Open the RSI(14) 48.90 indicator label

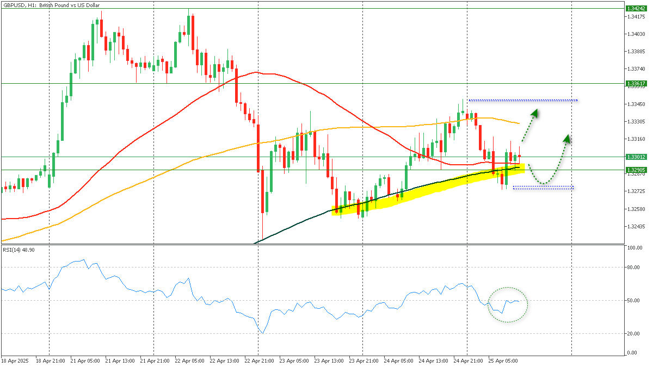[19, 250]
